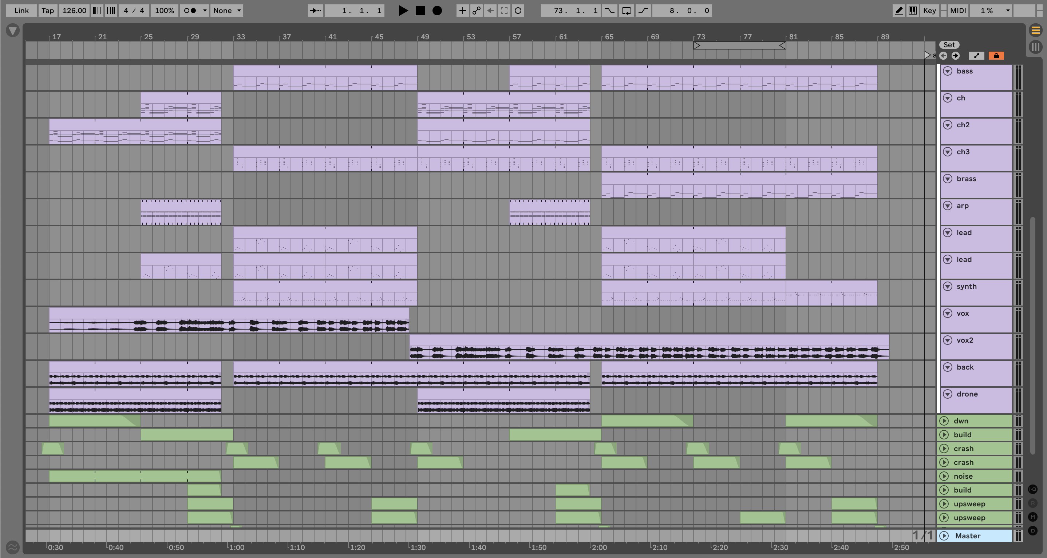Start playback with the Play button
The width and height of the screenshot is (1047, 558).
point(403,11)
